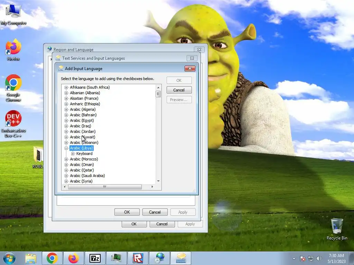
Task: Click the vertical scrollbar thumb of language list
Action: click(x=158, y=94)
